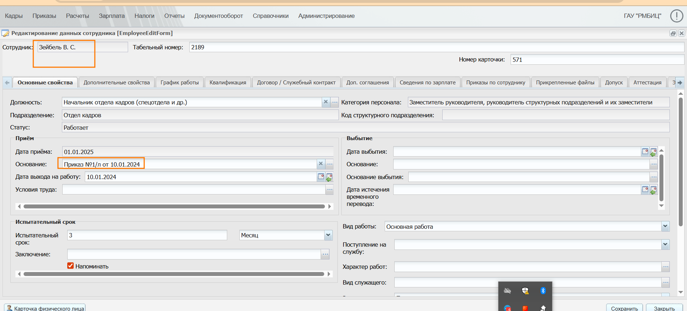Switch to График работы tab

[x=180, y=82]
